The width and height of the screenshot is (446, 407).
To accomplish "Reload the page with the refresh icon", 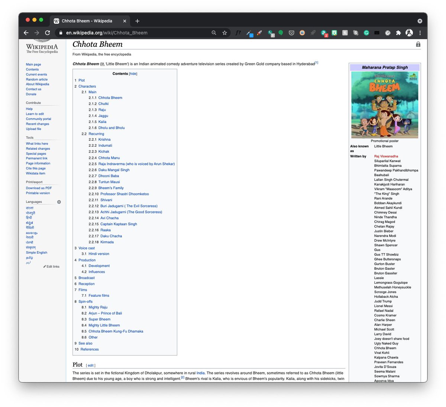I will [x=48, y=33].
